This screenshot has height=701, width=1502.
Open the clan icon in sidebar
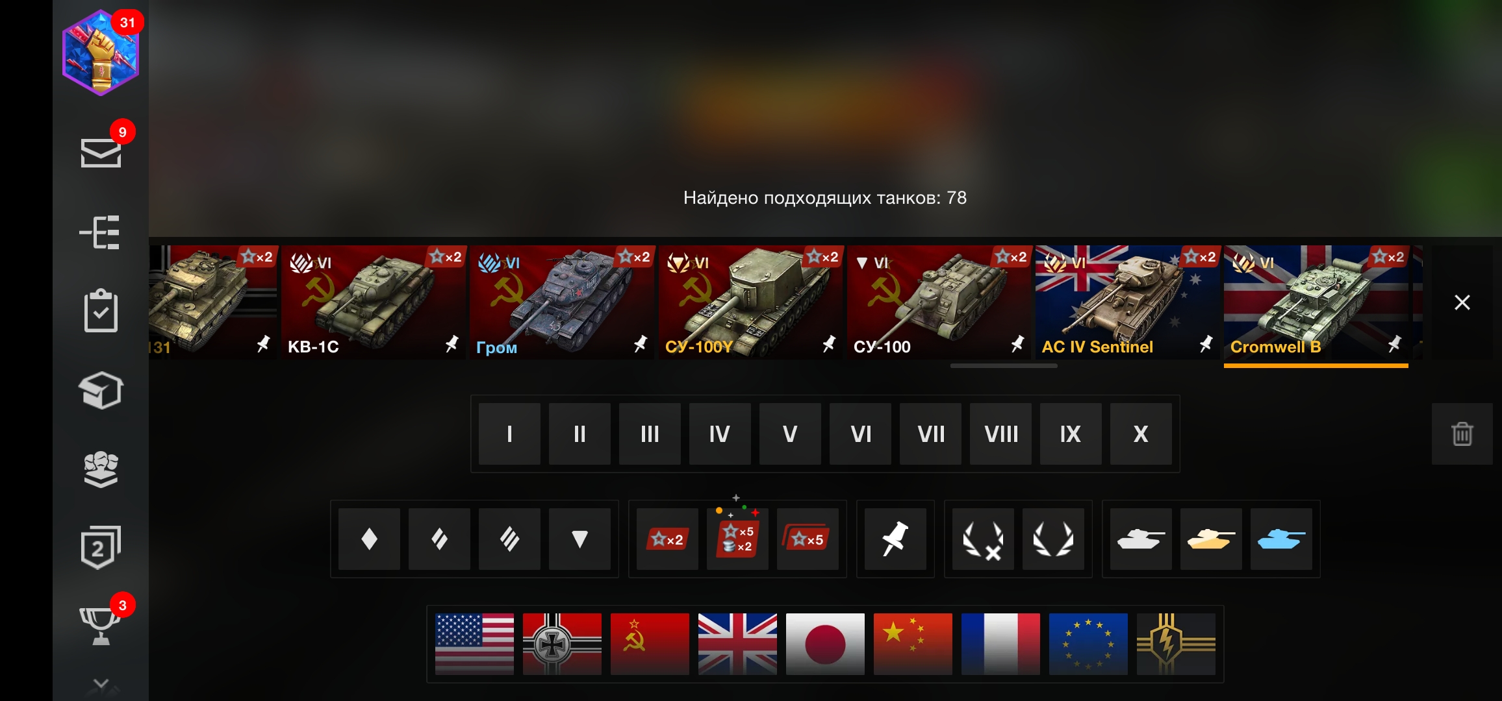coord(101,469)
